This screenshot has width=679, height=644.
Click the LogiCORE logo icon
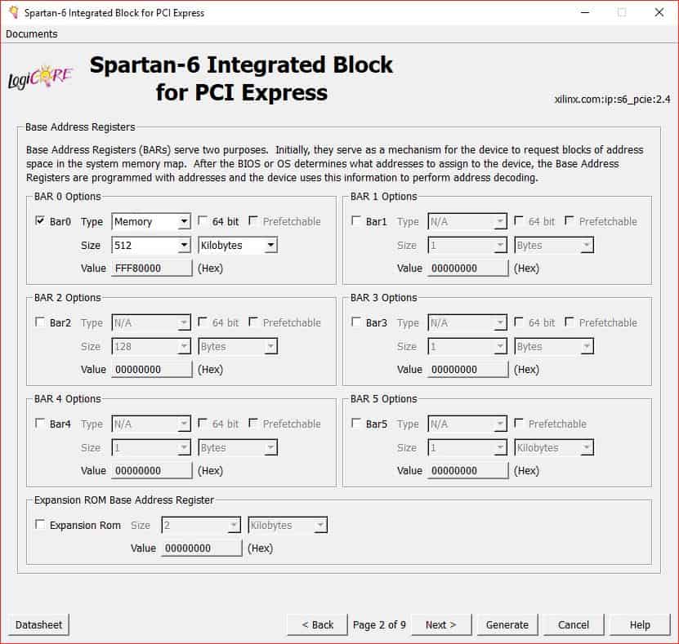(41, 78)
